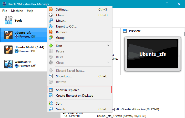Screen dimensions: 185x118
Task: Open the File menu
Action: coord(5,11)
